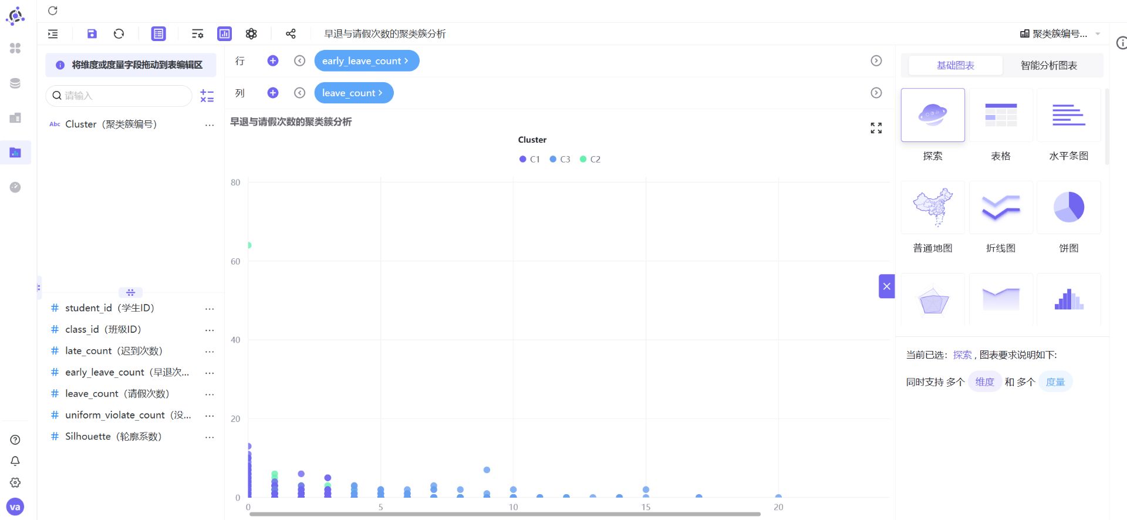Toggle C2 legend series
The width and height of the screenshot is (1127, 520).
pos(590,159)
